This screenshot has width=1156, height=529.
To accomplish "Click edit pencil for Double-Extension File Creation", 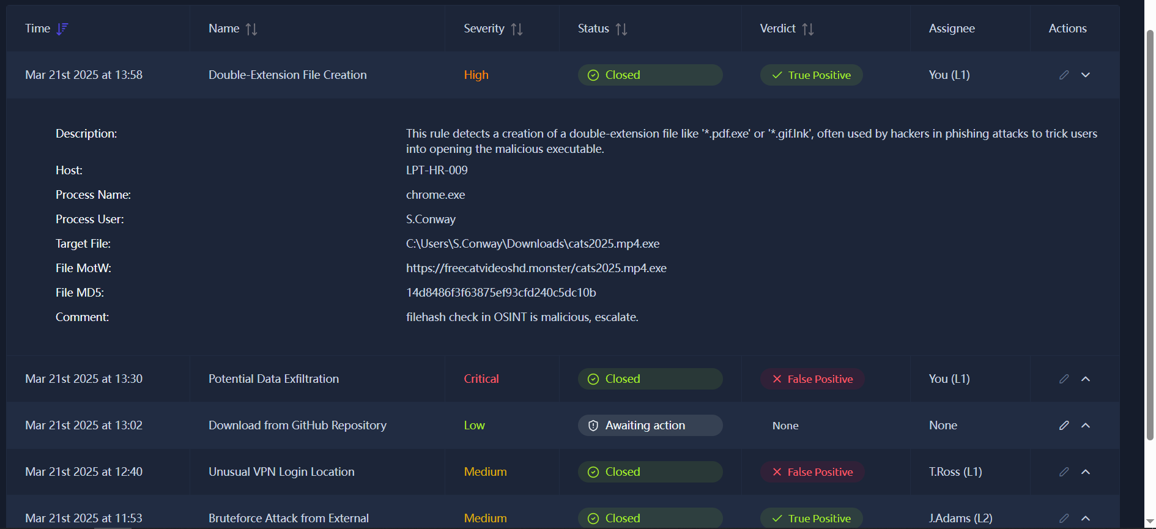I will [1064, 75].
